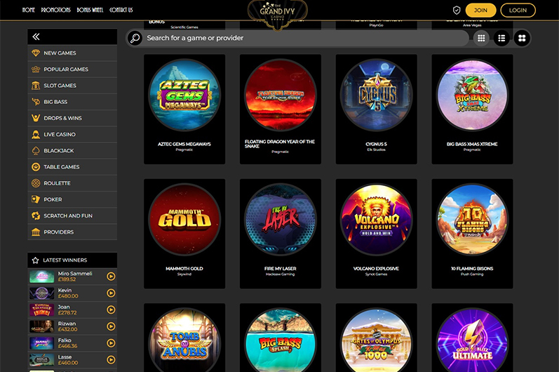Image resolution: width=559 pixels, height=372 pixels.
Task: Click the shield icon beside Join
Action: click(x=457, y=11)
